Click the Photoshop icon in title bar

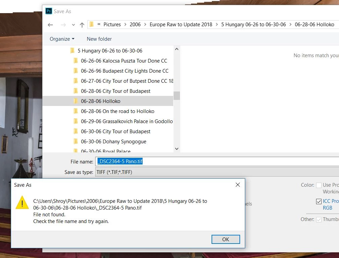point(49,11)
